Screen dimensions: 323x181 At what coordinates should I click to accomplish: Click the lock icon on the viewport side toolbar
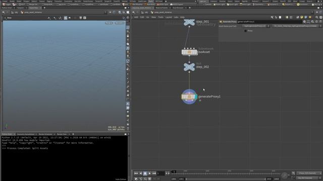(x=128, y=36)
